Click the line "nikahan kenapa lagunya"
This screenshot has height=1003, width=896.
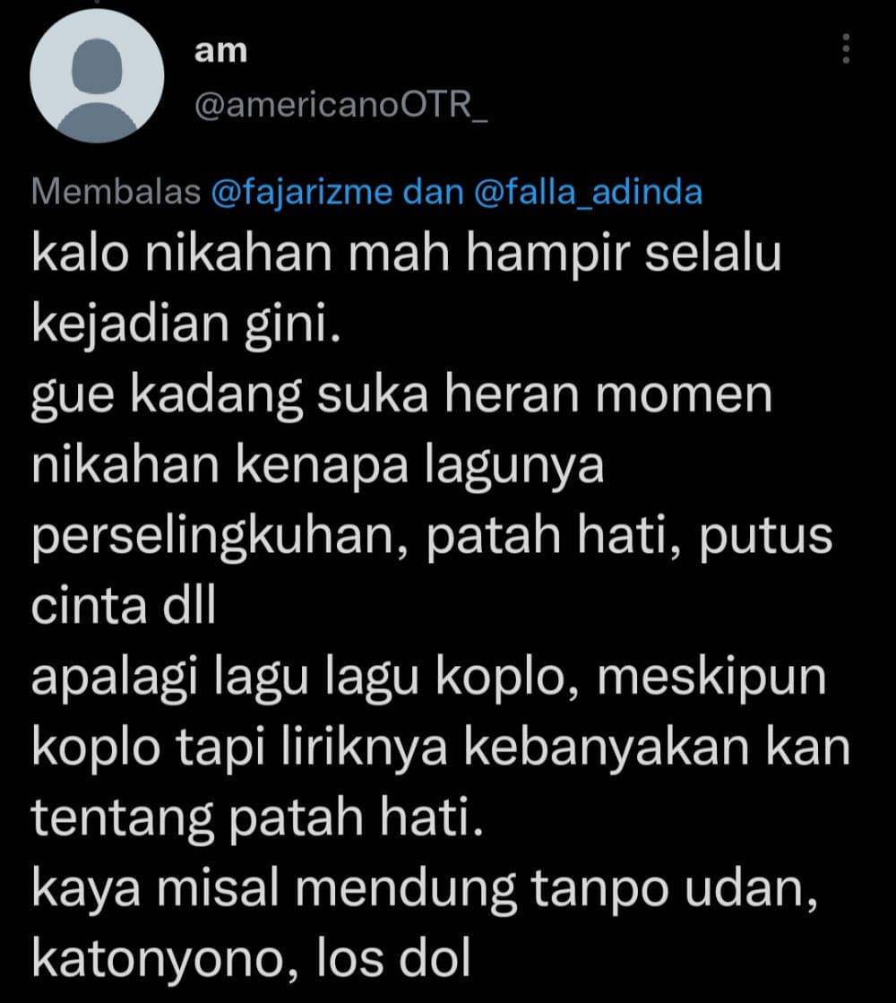317,464
